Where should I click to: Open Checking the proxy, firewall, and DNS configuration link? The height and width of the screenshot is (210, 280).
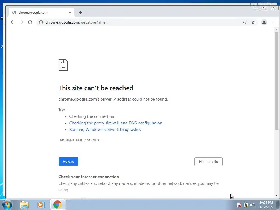(116, 123)
